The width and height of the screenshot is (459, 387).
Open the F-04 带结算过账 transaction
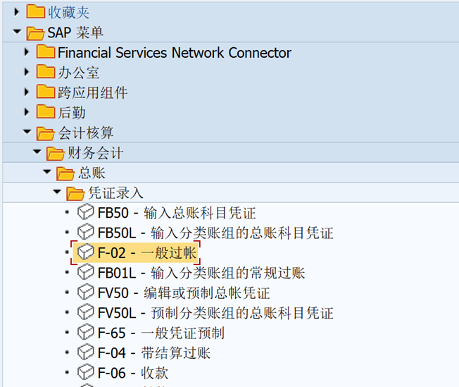point(153,352)
